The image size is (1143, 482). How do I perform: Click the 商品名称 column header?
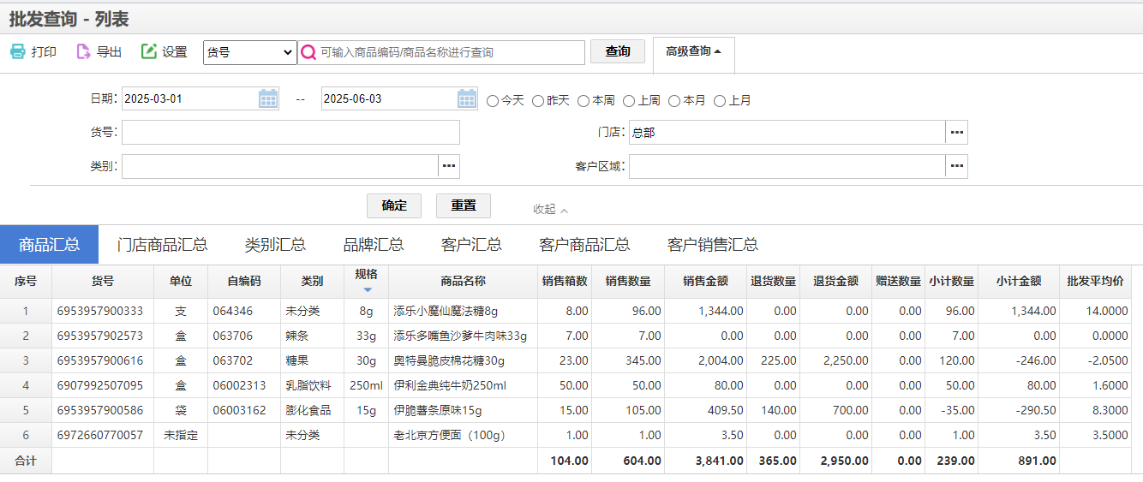pyautogui.click(x=463, y=281)
